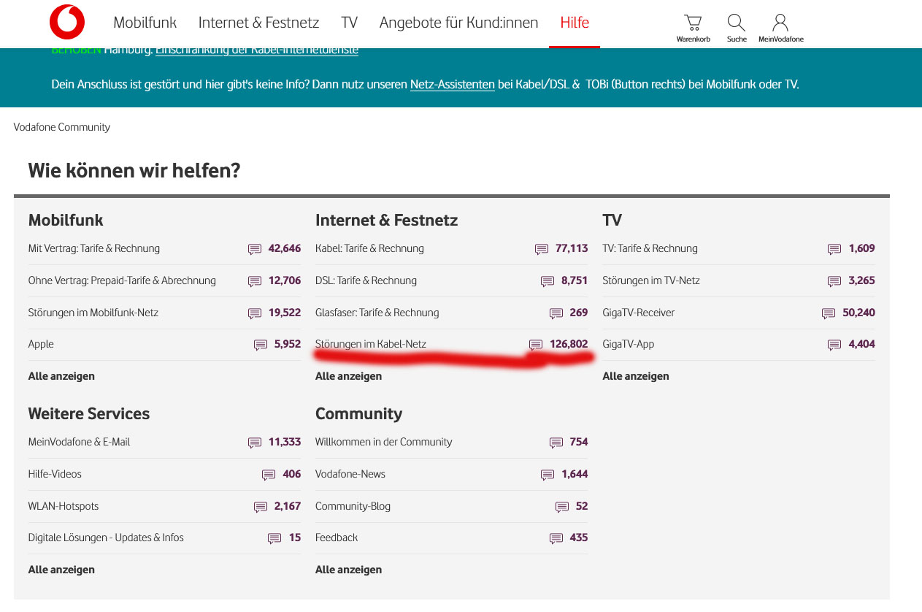922x612 pixels.
Task: Open MeinVodafone & E-Mail forum
Action: pos(79,442)
